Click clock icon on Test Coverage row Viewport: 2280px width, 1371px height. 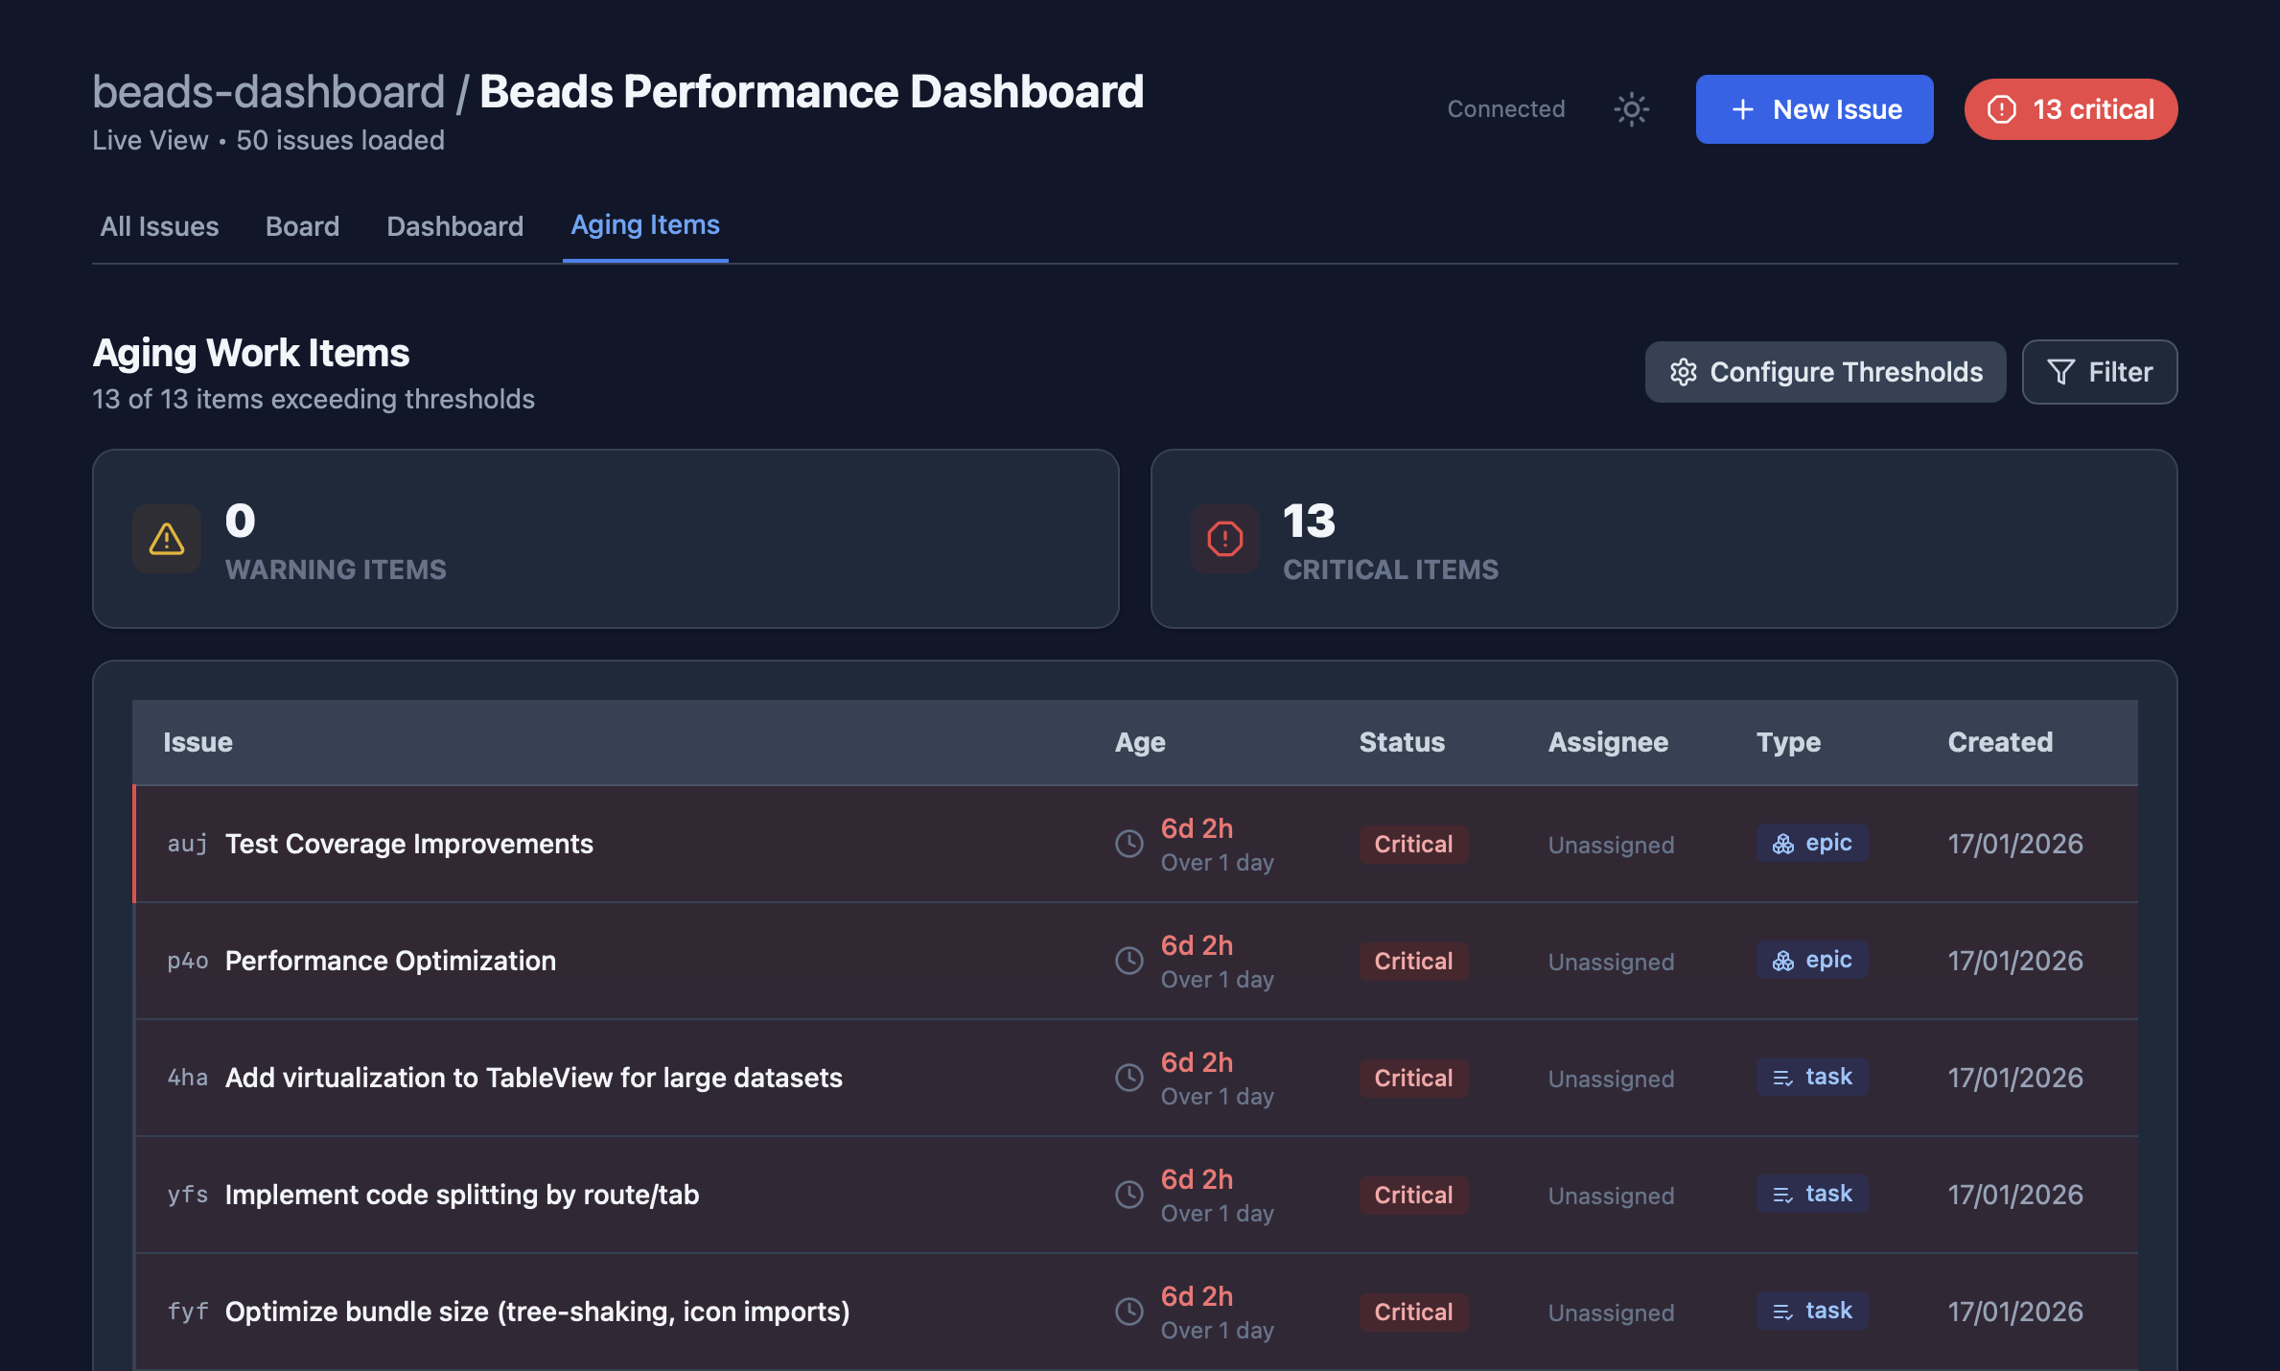[1128, 844]
